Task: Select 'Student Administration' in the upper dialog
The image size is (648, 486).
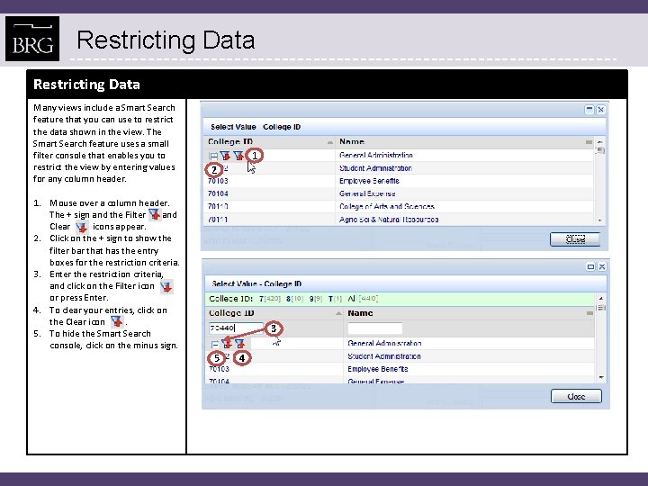Action: tap(375, 168)
